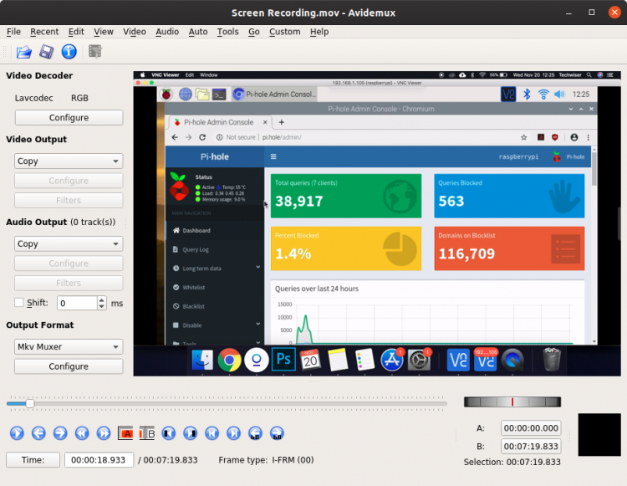Click the timeline position slider handle
This screenshot has width=627, height=486.
tap(30, 403)
